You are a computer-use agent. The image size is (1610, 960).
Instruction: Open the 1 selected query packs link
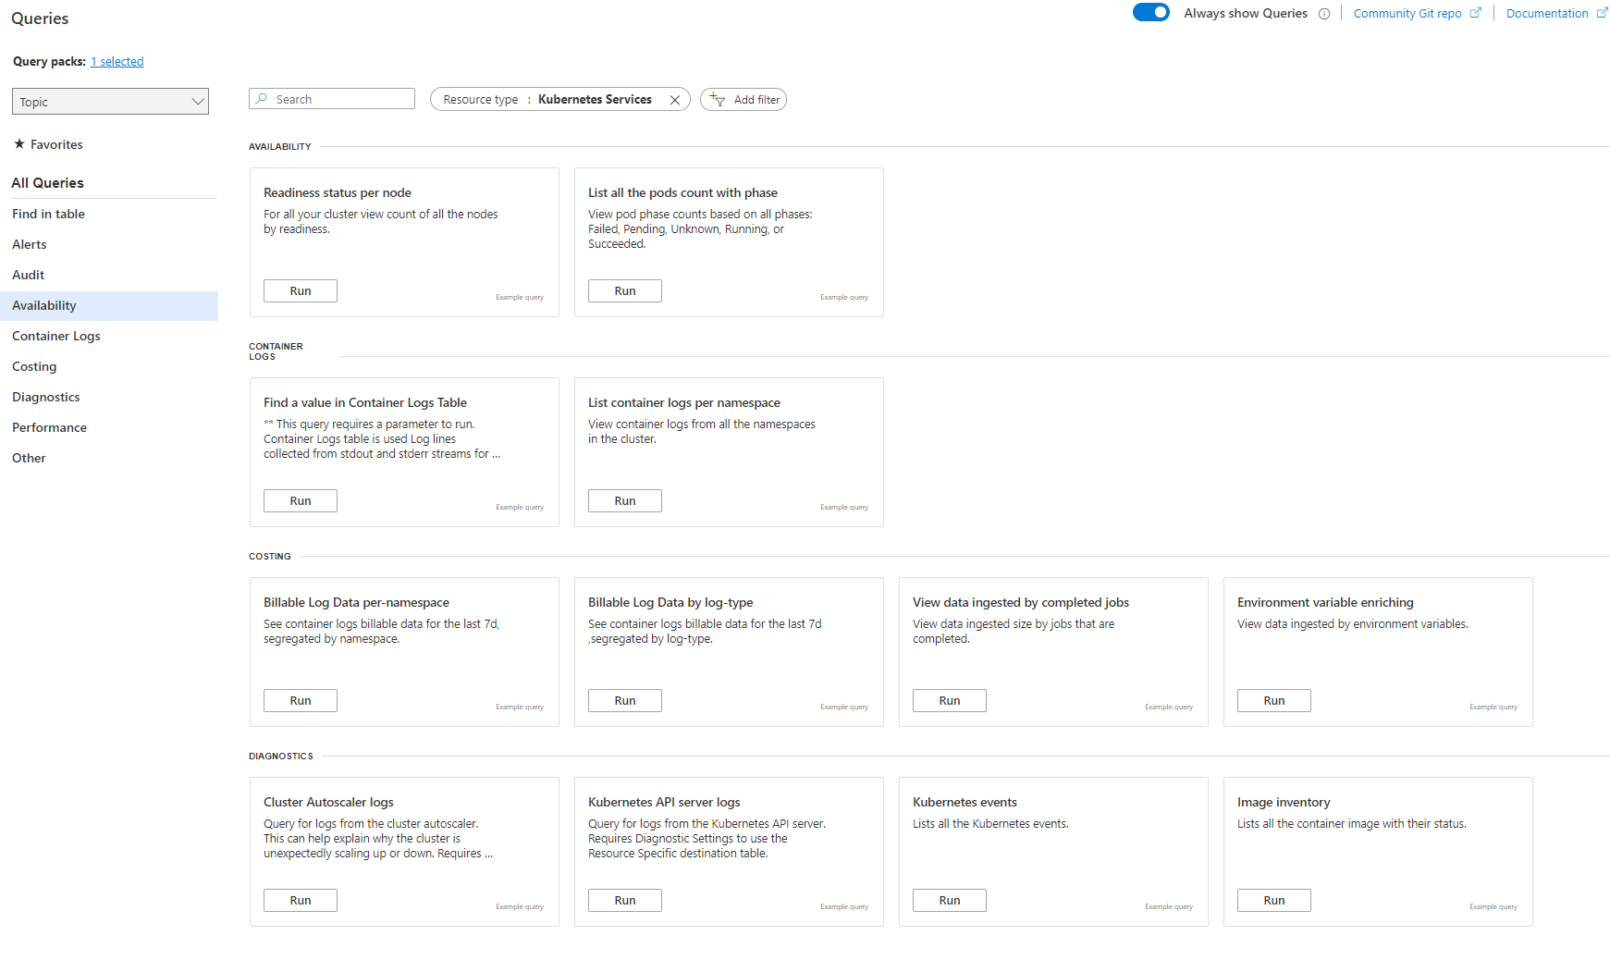[117, 62]
